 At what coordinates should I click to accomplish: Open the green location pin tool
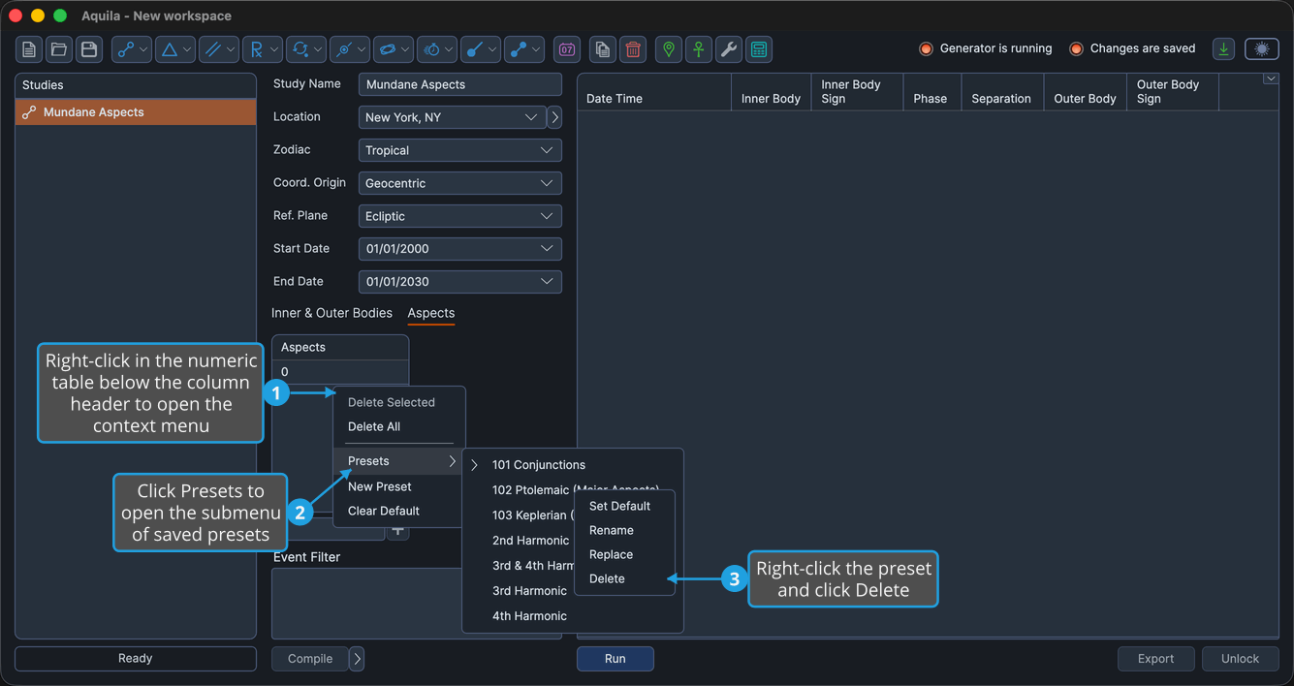pyautogui.click(x=669, y=49)
